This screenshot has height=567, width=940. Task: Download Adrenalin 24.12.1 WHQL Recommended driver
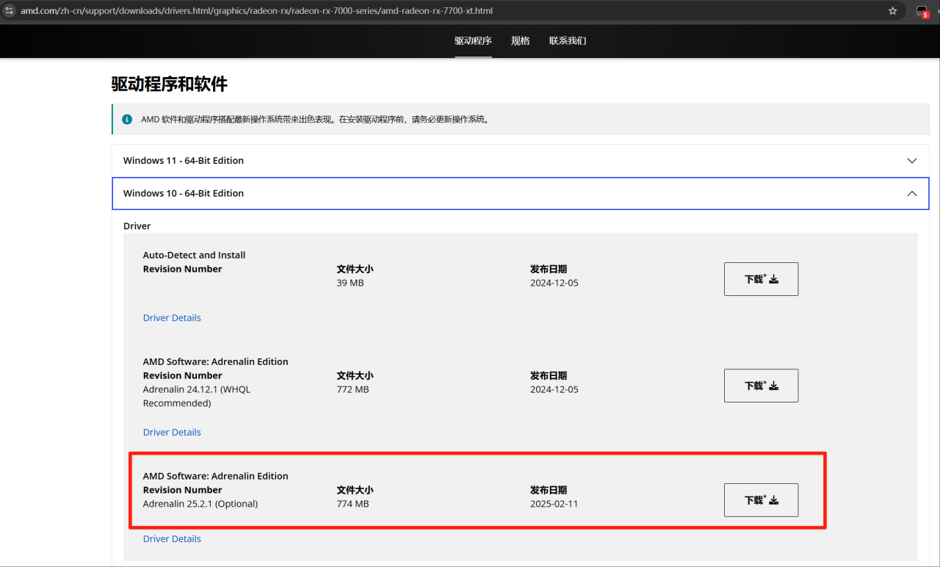coord(761,386)
